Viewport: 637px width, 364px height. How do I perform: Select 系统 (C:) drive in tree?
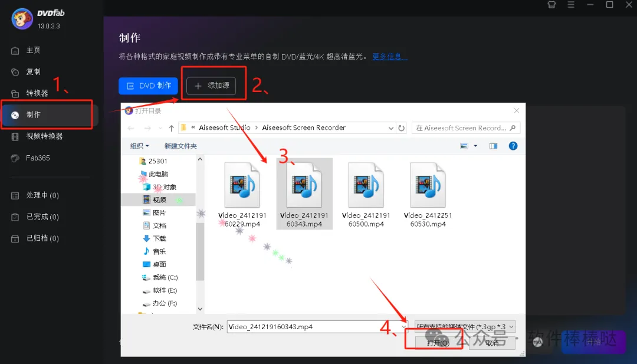[x=160, y=277]
